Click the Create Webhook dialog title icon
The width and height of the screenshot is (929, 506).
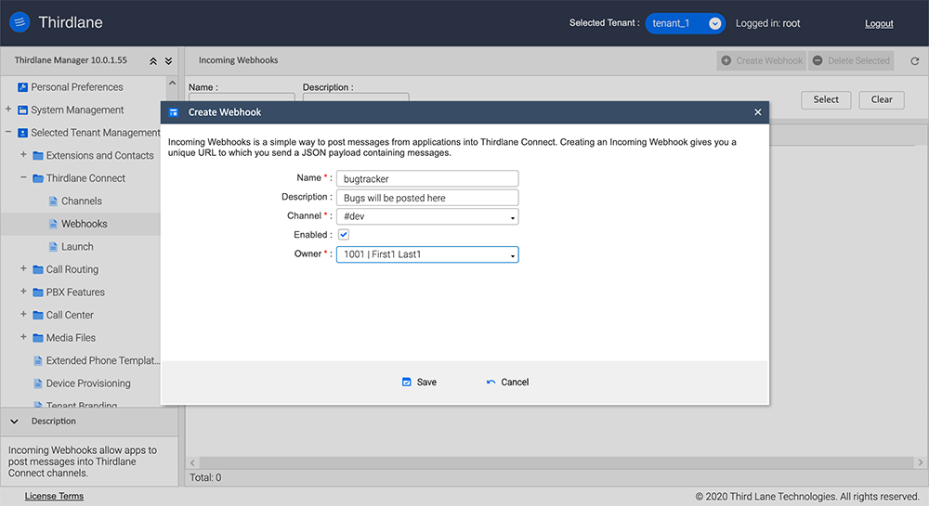pos(174,112)
